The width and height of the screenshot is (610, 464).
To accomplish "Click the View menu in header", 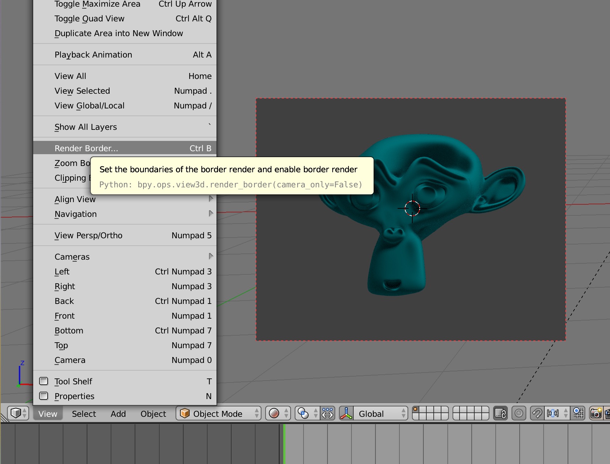I will (x=48, y=414).
